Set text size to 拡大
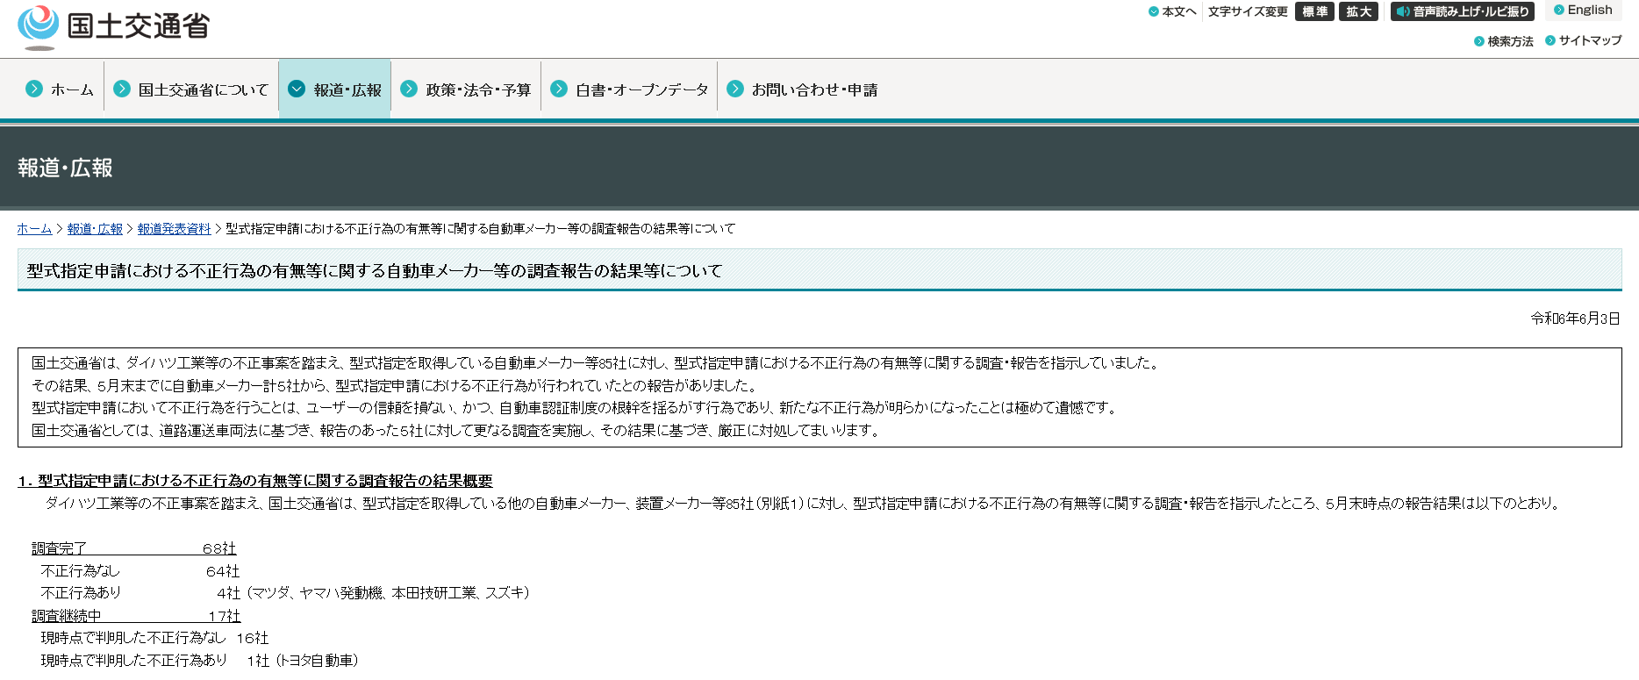The height and width of the screenshot is (680, 1639). [x=1358, y=11]
